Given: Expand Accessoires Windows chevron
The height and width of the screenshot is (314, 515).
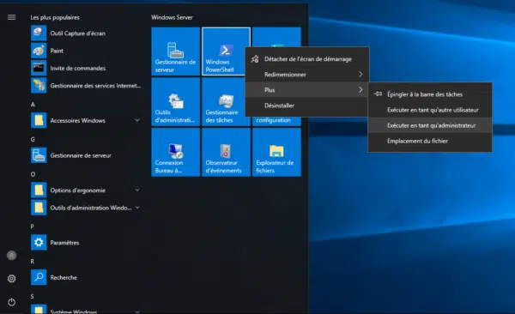Looking at the screenshot, I should pos(137,120).
